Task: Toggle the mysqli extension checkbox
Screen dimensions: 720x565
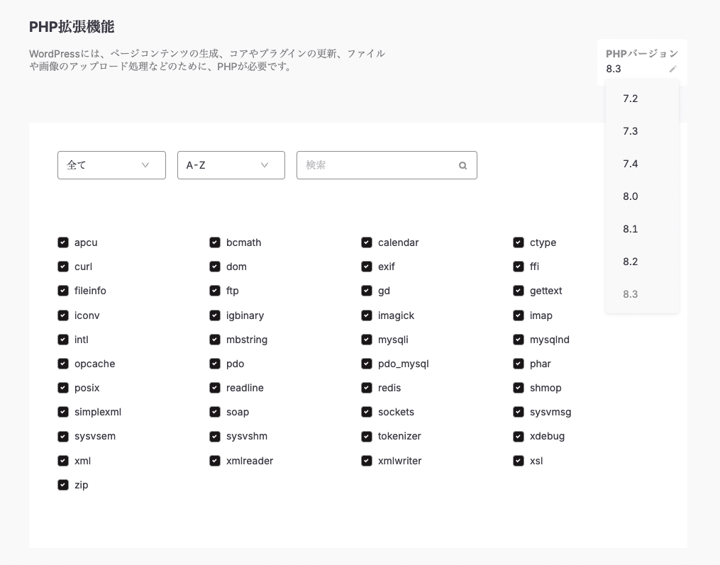Action: (x=367, y=340)
